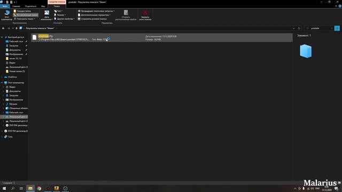Image resolution: width=342 pixels, height=192 pixels.
Task: Minimize the ribbon with chevron
Action: point(336,6)
